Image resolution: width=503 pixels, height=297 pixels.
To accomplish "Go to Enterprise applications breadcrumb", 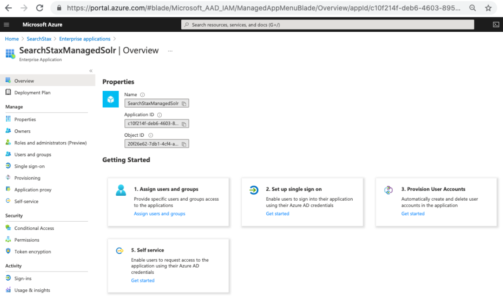I will (x=85, y=39).
